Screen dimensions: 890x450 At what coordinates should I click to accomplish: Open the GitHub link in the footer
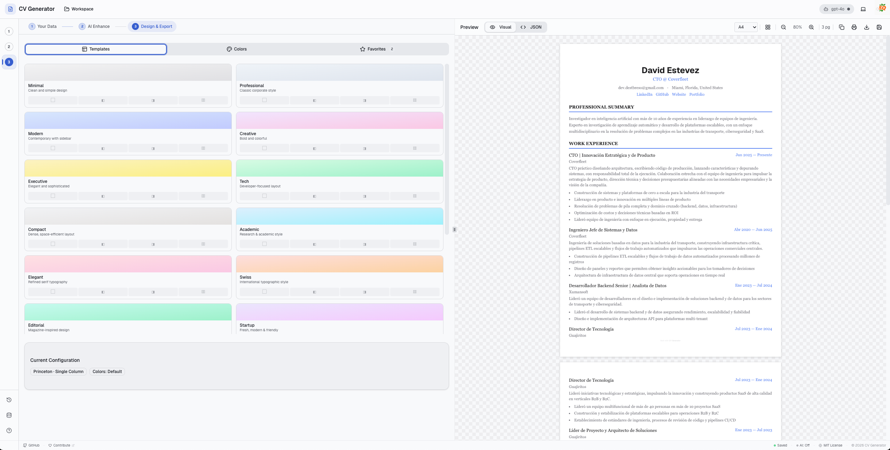31,445
